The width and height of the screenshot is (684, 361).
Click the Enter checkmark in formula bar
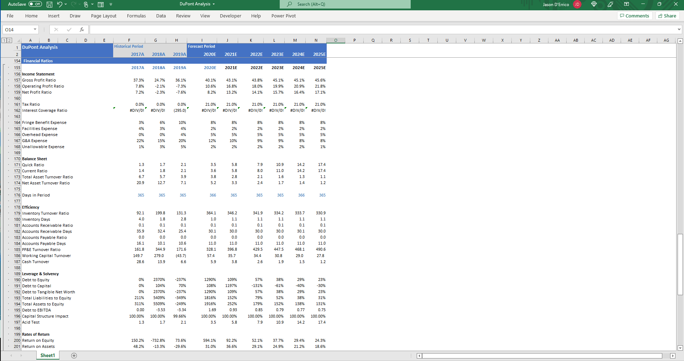(69, 30)
